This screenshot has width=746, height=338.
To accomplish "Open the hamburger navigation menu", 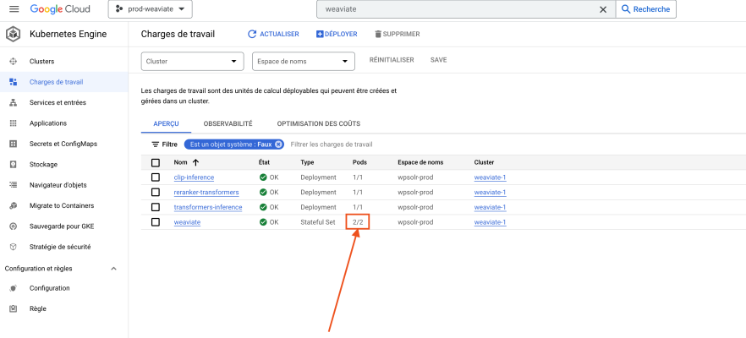I will pyautogui.click(x=14, y=9).
